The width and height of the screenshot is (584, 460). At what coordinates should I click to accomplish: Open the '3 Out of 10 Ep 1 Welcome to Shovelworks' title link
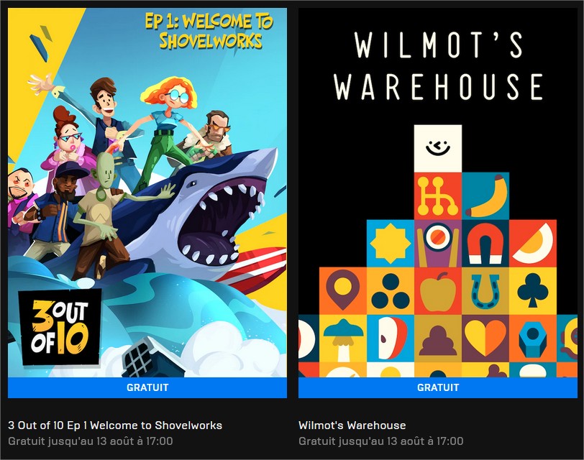[115, 425]
